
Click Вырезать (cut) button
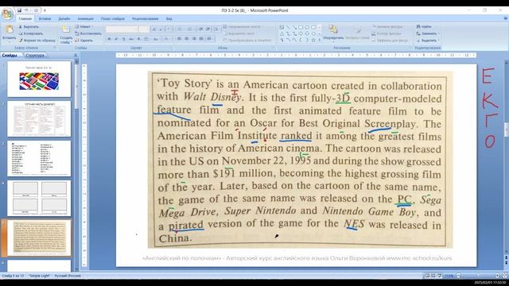pyautogui.click(x=29, y=27)
